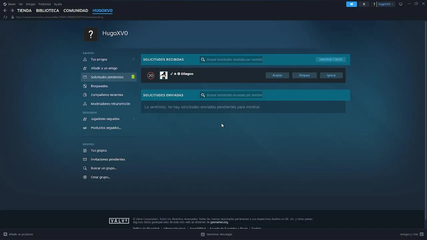Viewport: 427px width, 240px height.
Task: Accept Diiegoo's friend request
Action: point(277,75)
